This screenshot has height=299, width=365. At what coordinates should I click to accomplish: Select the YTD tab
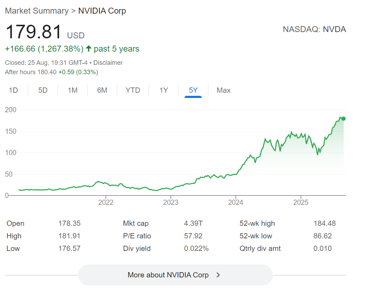[x=133, y=90]
